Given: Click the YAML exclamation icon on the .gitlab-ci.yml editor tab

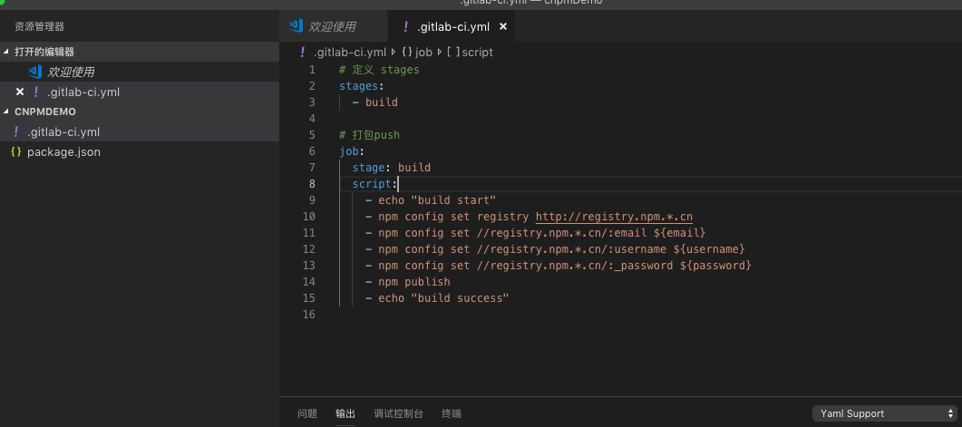Looking at the screenshot, I should [x=405, y=26].
